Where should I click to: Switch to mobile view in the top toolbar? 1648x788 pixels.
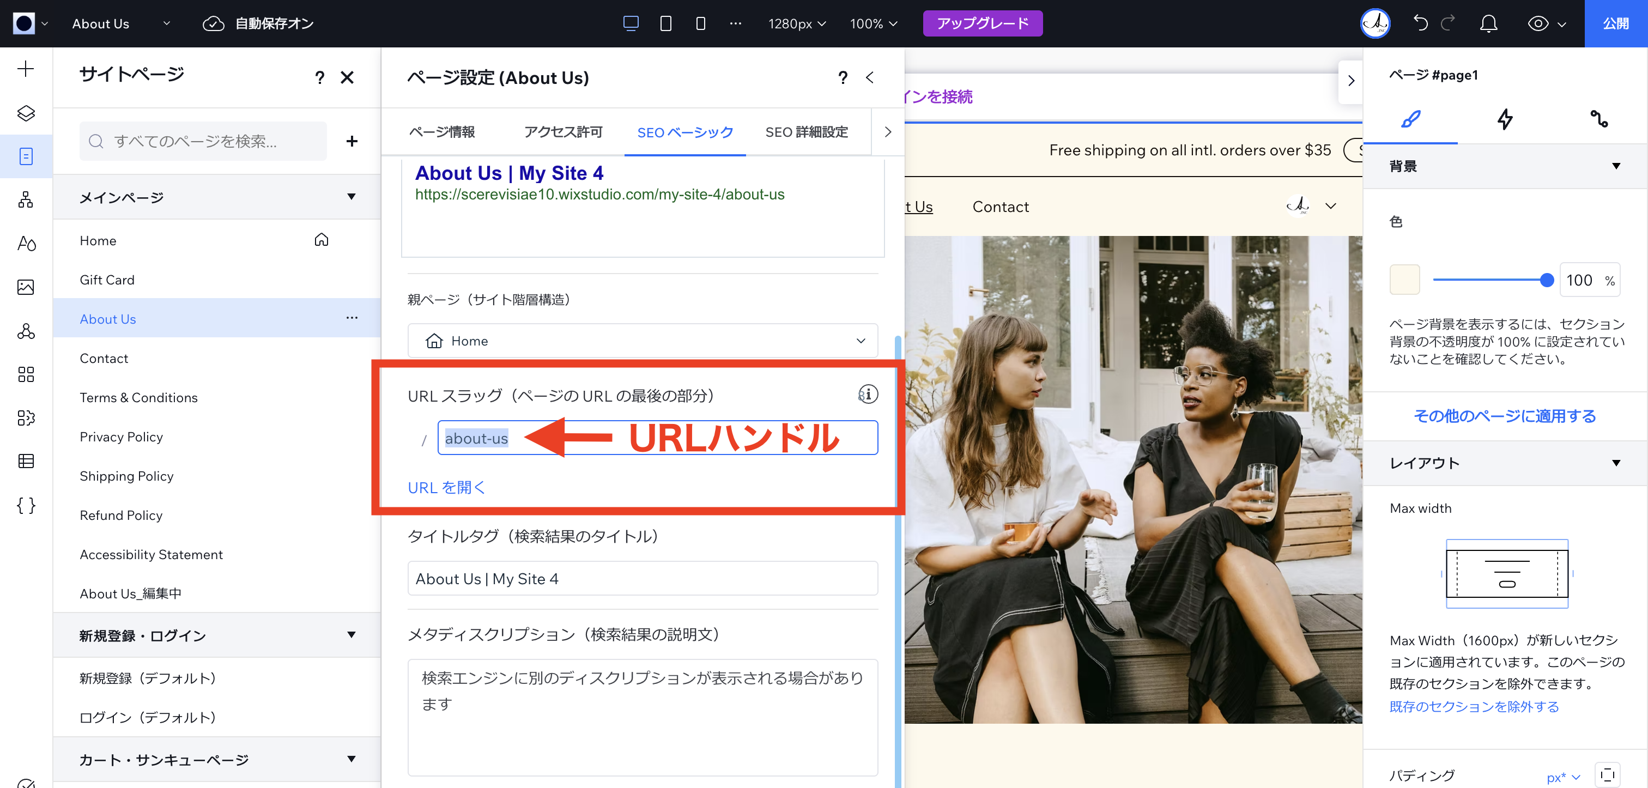click(x=700, y=23)
